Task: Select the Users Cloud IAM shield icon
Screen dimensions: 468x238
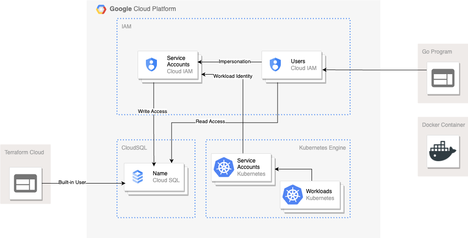Action: point(275,65)
